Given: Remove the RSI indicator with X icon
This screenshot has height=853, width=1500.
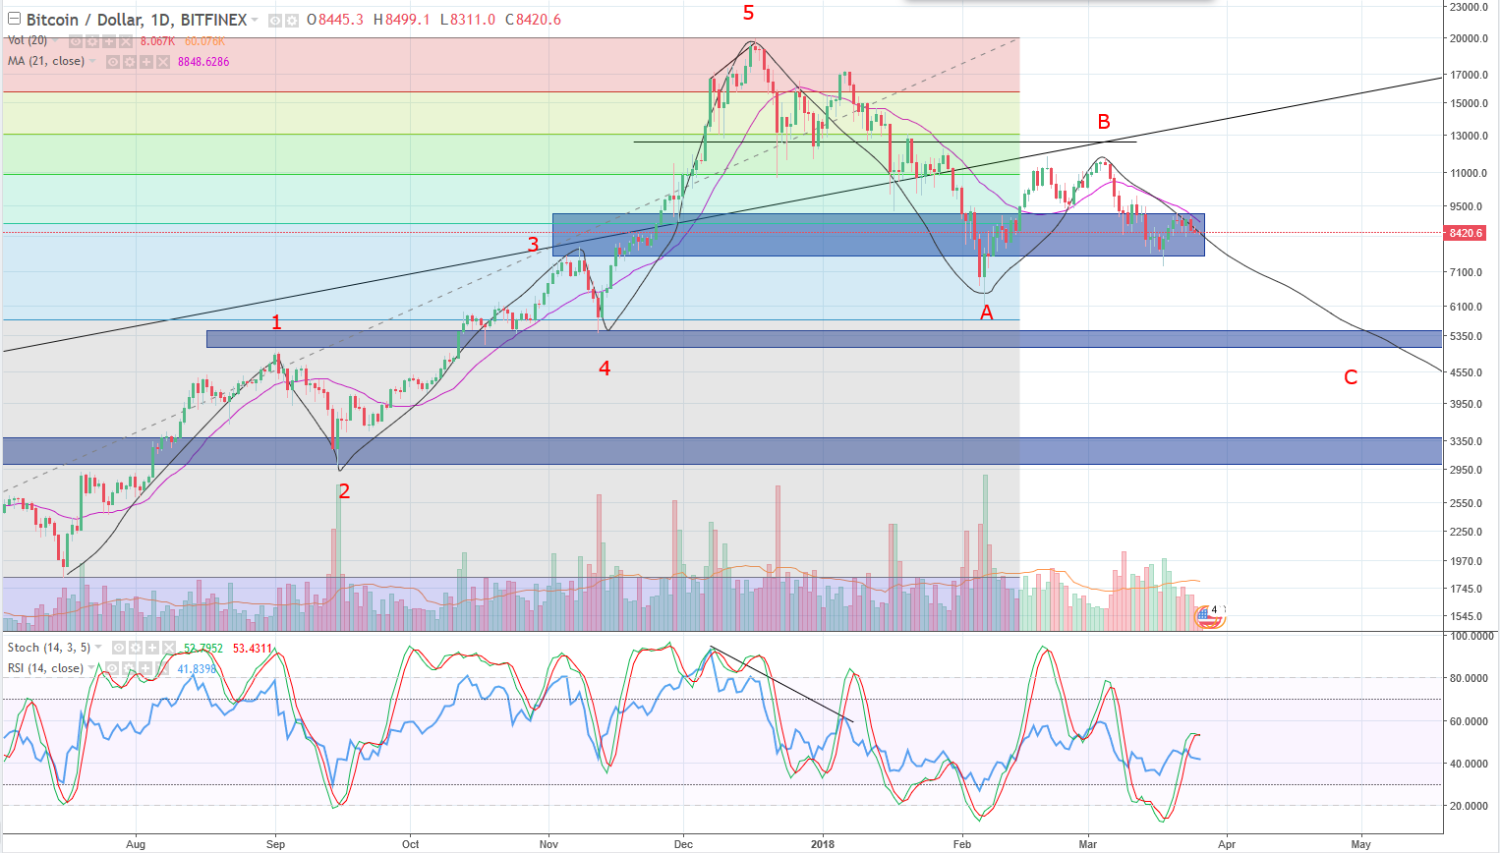Looking at the screenshot, I should (x=162, y=668).
